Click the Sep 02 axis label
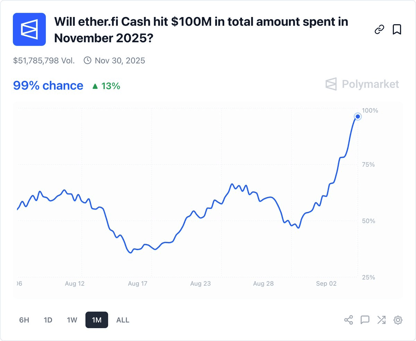The height and width of the screenshot is (341, 416). [326, 283]
